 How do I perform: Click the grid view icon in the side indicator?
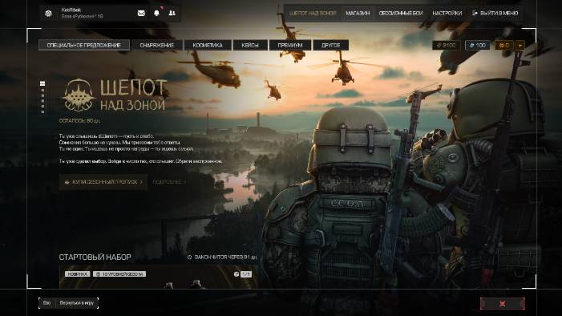coord(42,83)
